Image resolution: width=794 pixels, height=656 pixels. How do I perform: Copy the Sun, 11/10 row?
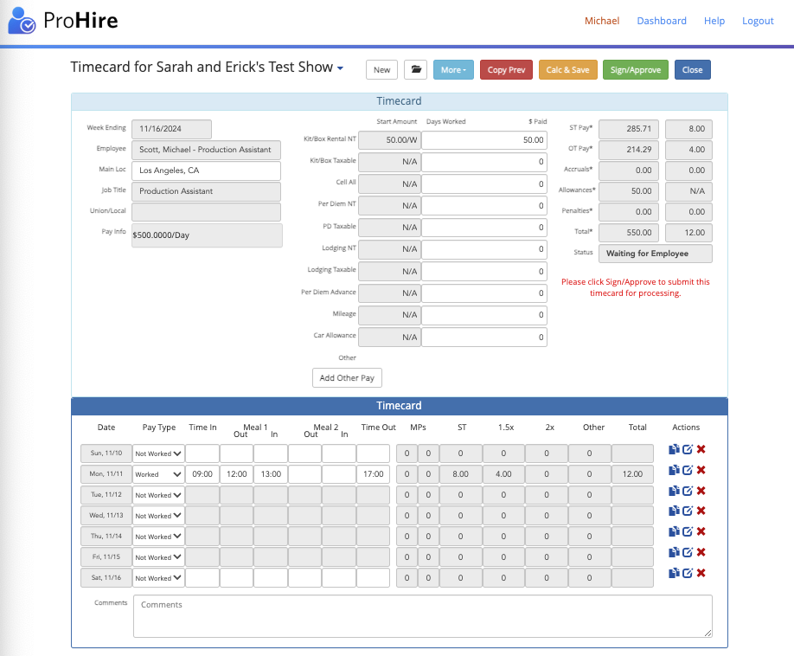click(674, 449)
